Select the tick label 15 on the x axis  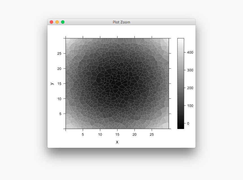117,135
